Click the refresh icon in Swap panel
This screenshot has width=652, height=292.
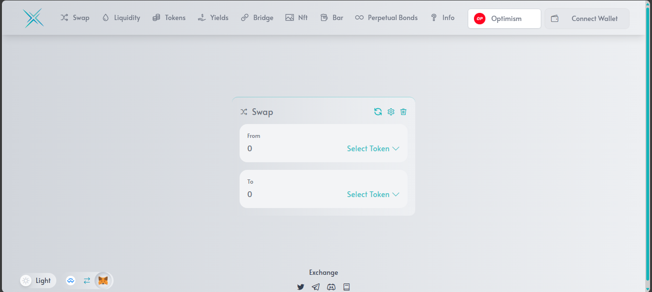click(x=378, y=112)
